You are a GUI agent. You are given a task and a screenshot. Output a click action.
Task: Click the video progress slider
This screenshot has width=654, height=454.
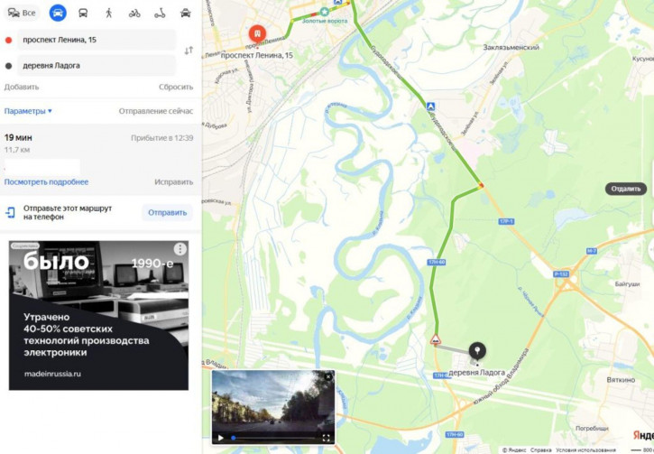pyautogui.click(x=273, y=438)
